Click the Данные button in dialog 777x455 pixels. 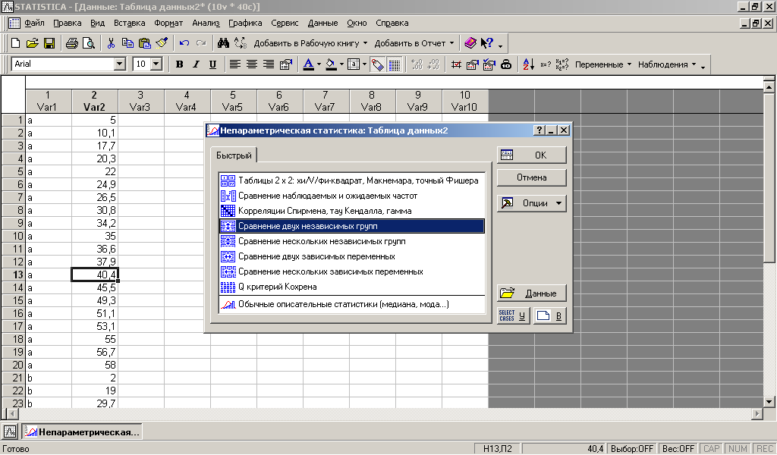[x=531, y=293]
